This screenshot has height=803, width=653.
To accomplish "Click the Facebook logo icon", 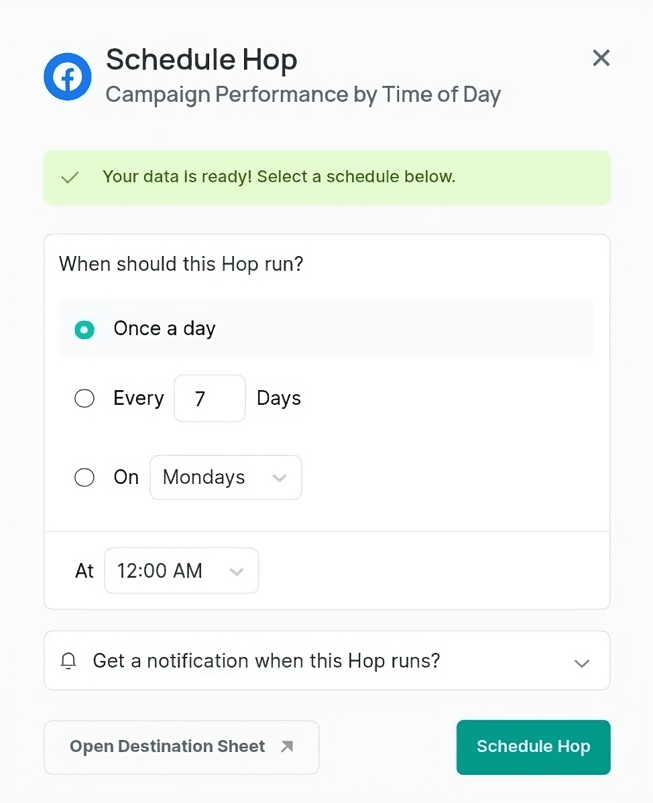I will [68, 77].
